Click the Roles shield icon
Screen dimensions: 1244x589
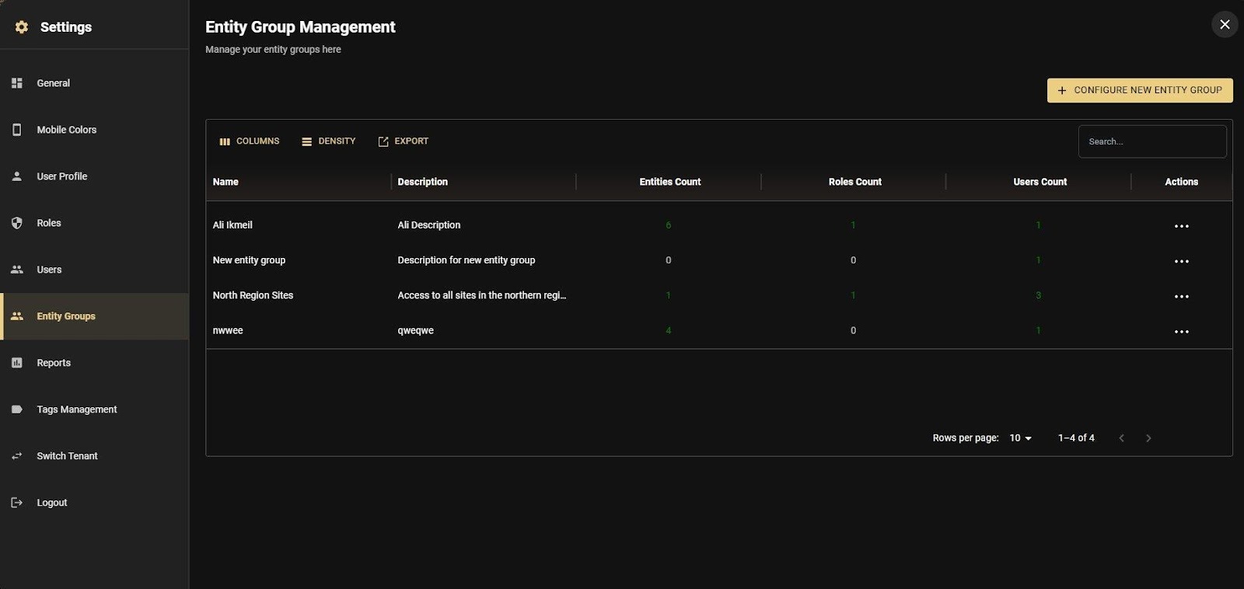(17, 223)
